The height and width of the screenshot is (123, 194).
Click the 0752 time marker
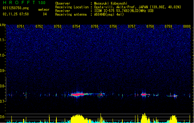(39, 26)
